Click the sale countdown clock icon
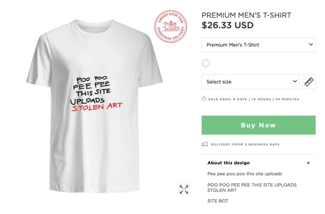The height and width of the screenshot is (214, 325). 204,99
